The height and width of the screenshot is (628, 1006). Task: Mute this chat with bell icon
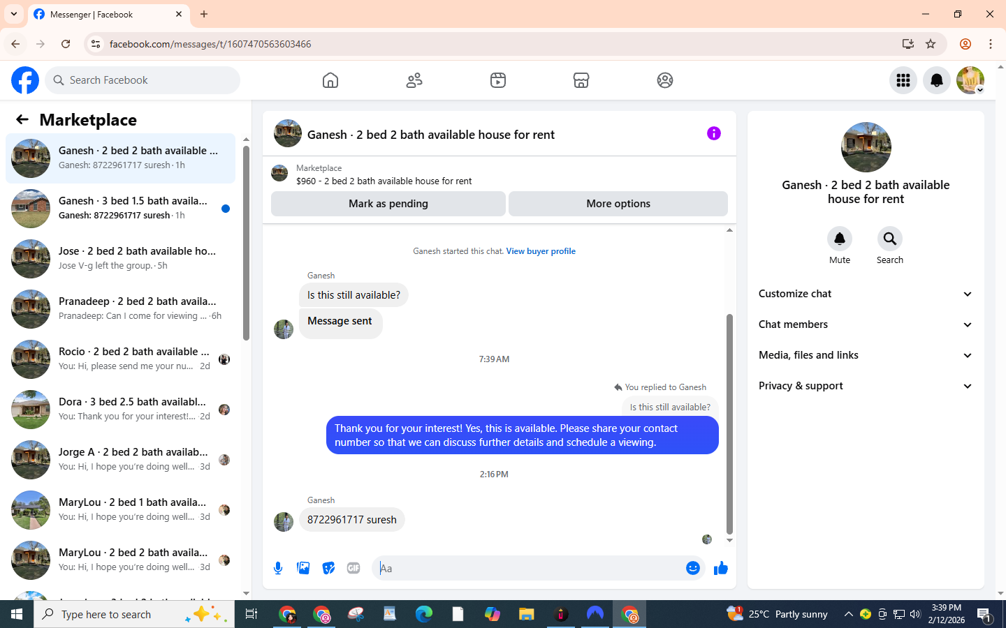[840, 239]
